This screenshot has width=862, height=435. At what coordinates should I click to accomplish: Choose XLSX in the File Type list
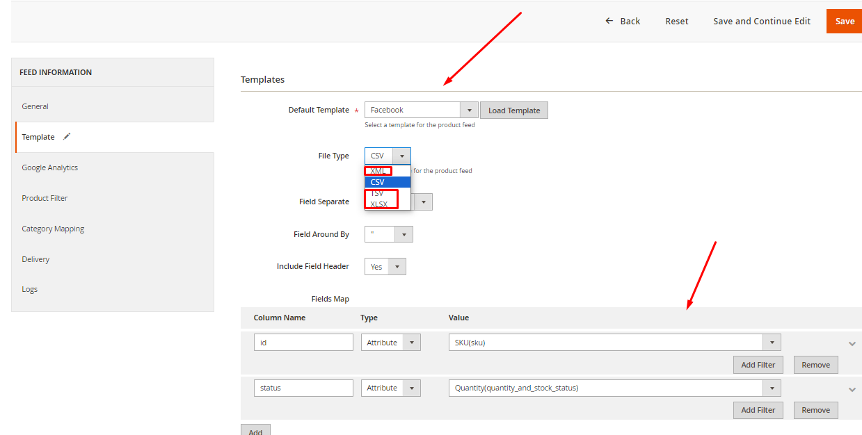click(x=379, y=204)
